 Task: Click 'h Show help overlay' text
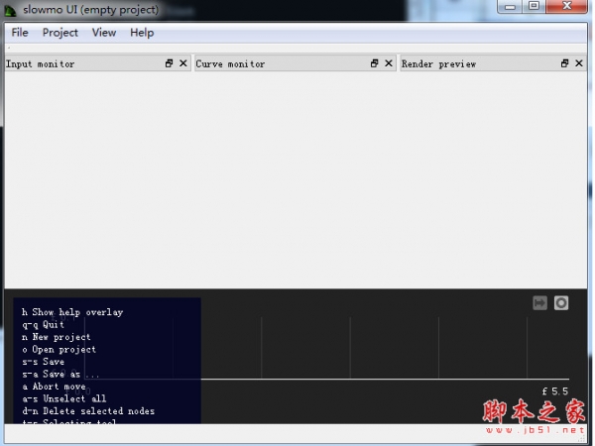point(72,312)
